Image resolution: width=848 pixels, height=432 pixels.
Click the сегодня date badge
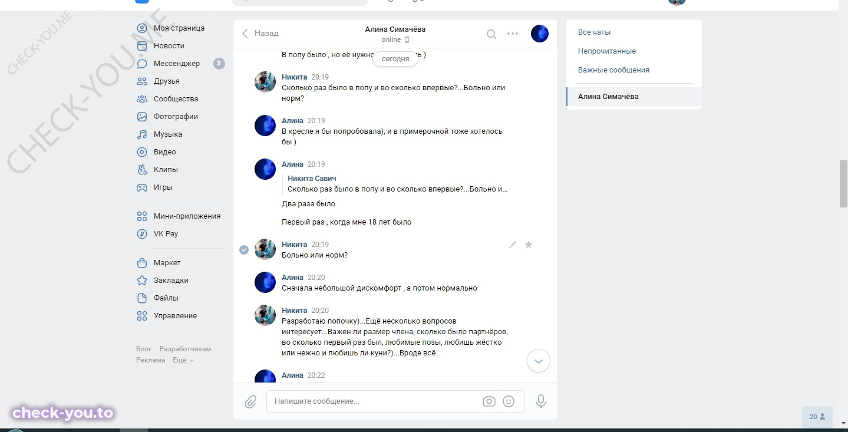pos(395,59)
